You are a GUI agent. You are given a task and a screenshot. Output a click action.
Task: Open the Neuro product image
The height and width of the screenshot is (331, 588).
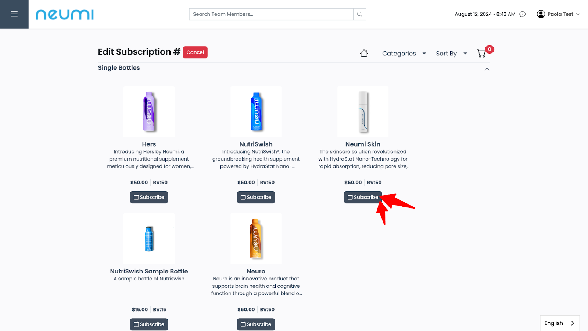[256, 239]
